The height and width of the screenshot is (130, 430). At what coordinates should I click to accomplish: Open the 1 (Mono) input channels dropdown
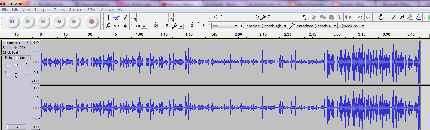click(x=352, y=26)
